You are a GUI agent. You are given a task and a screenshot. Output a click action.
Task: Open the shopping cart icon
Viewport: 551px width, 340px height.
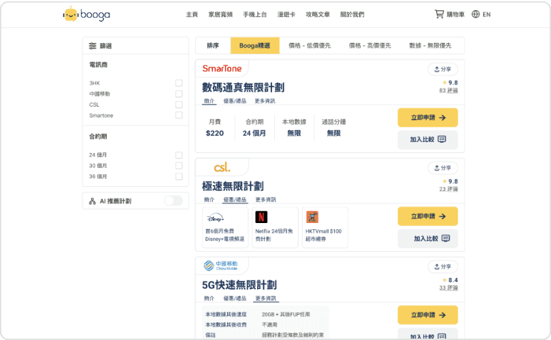coord(439,14)
